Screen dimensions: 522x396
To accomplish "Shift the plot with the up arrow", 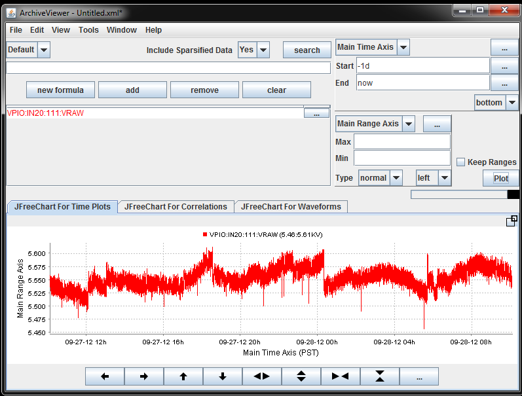I will click(183, 376).
